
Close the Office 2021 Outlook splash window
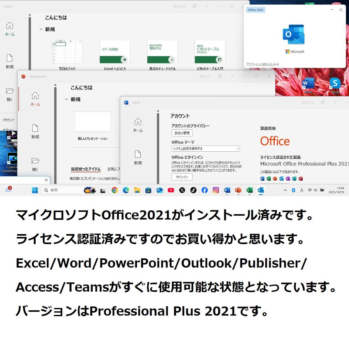(341, 10)
